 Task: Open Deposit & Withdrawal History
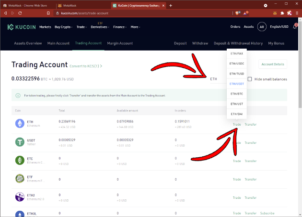click(238, 43)
